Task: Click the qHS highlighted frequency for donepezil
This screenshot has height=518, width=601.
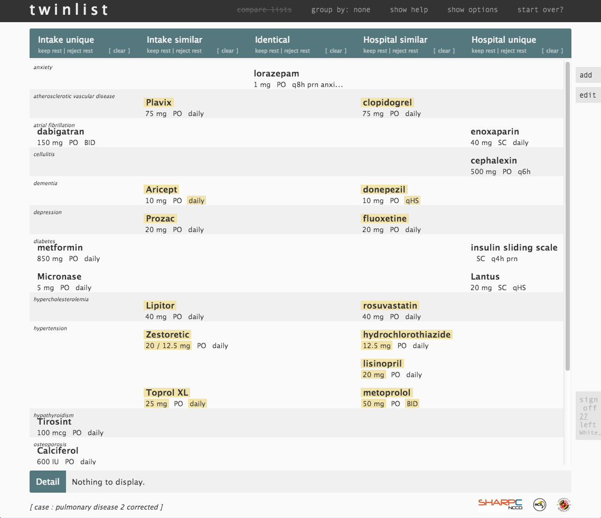Action: [412, 200]
